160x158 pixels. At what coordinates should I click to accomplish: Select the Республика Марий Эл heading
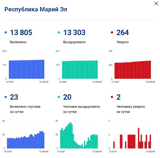pyautogui.click(x=36, y=9)
